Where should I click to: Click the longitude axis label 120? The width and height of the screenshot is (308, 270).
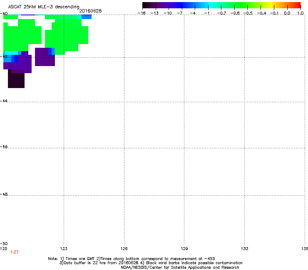pos(3,249)
